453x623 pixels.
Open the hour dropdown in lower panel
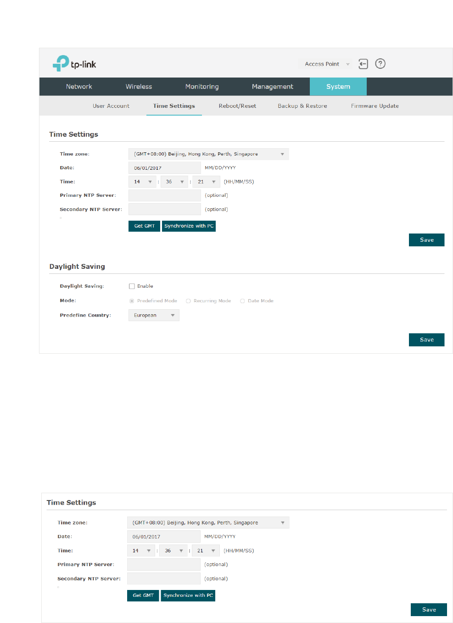[x=141, y=551]
